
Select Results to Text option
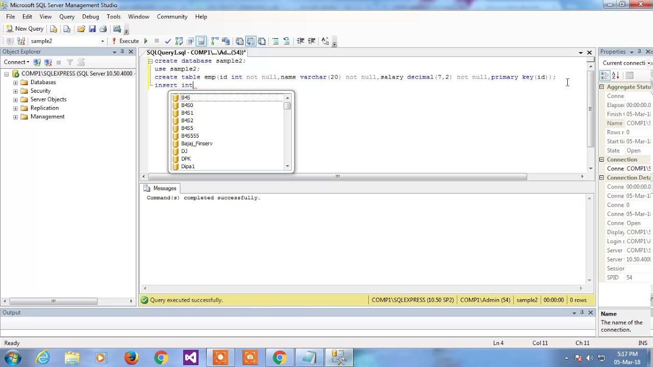pyautogui.click(x=239, y=41)
